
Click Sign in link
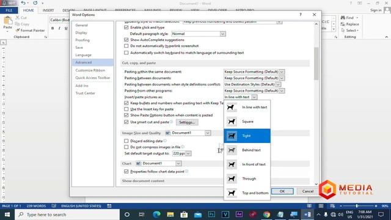[x=376, y=10]
